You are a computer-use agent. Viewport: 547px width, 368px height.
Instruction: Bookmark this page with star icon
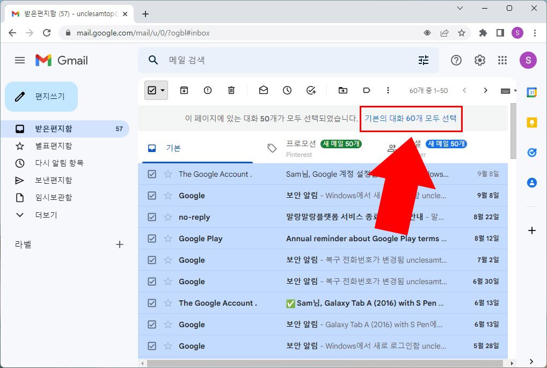462,33
